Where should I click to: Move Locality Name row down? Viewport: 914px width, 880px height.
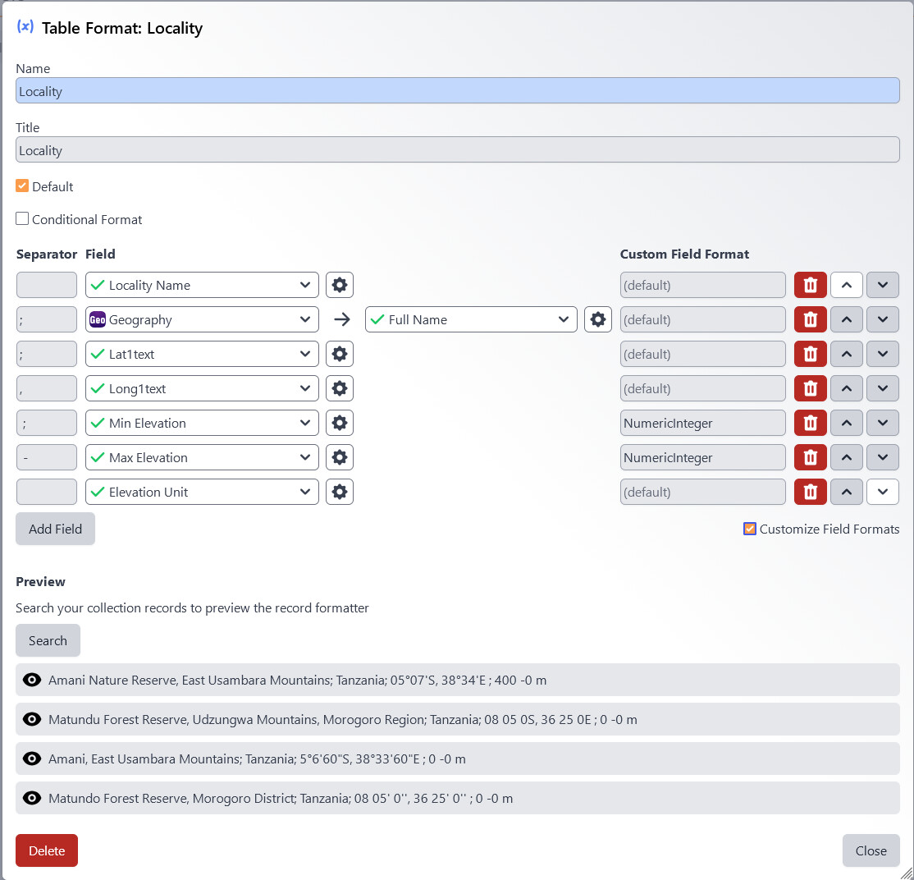(x=883, y=285)
